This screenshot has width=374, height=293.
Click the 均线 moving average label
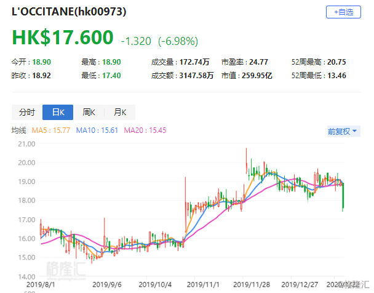click(x=19, y=130)
